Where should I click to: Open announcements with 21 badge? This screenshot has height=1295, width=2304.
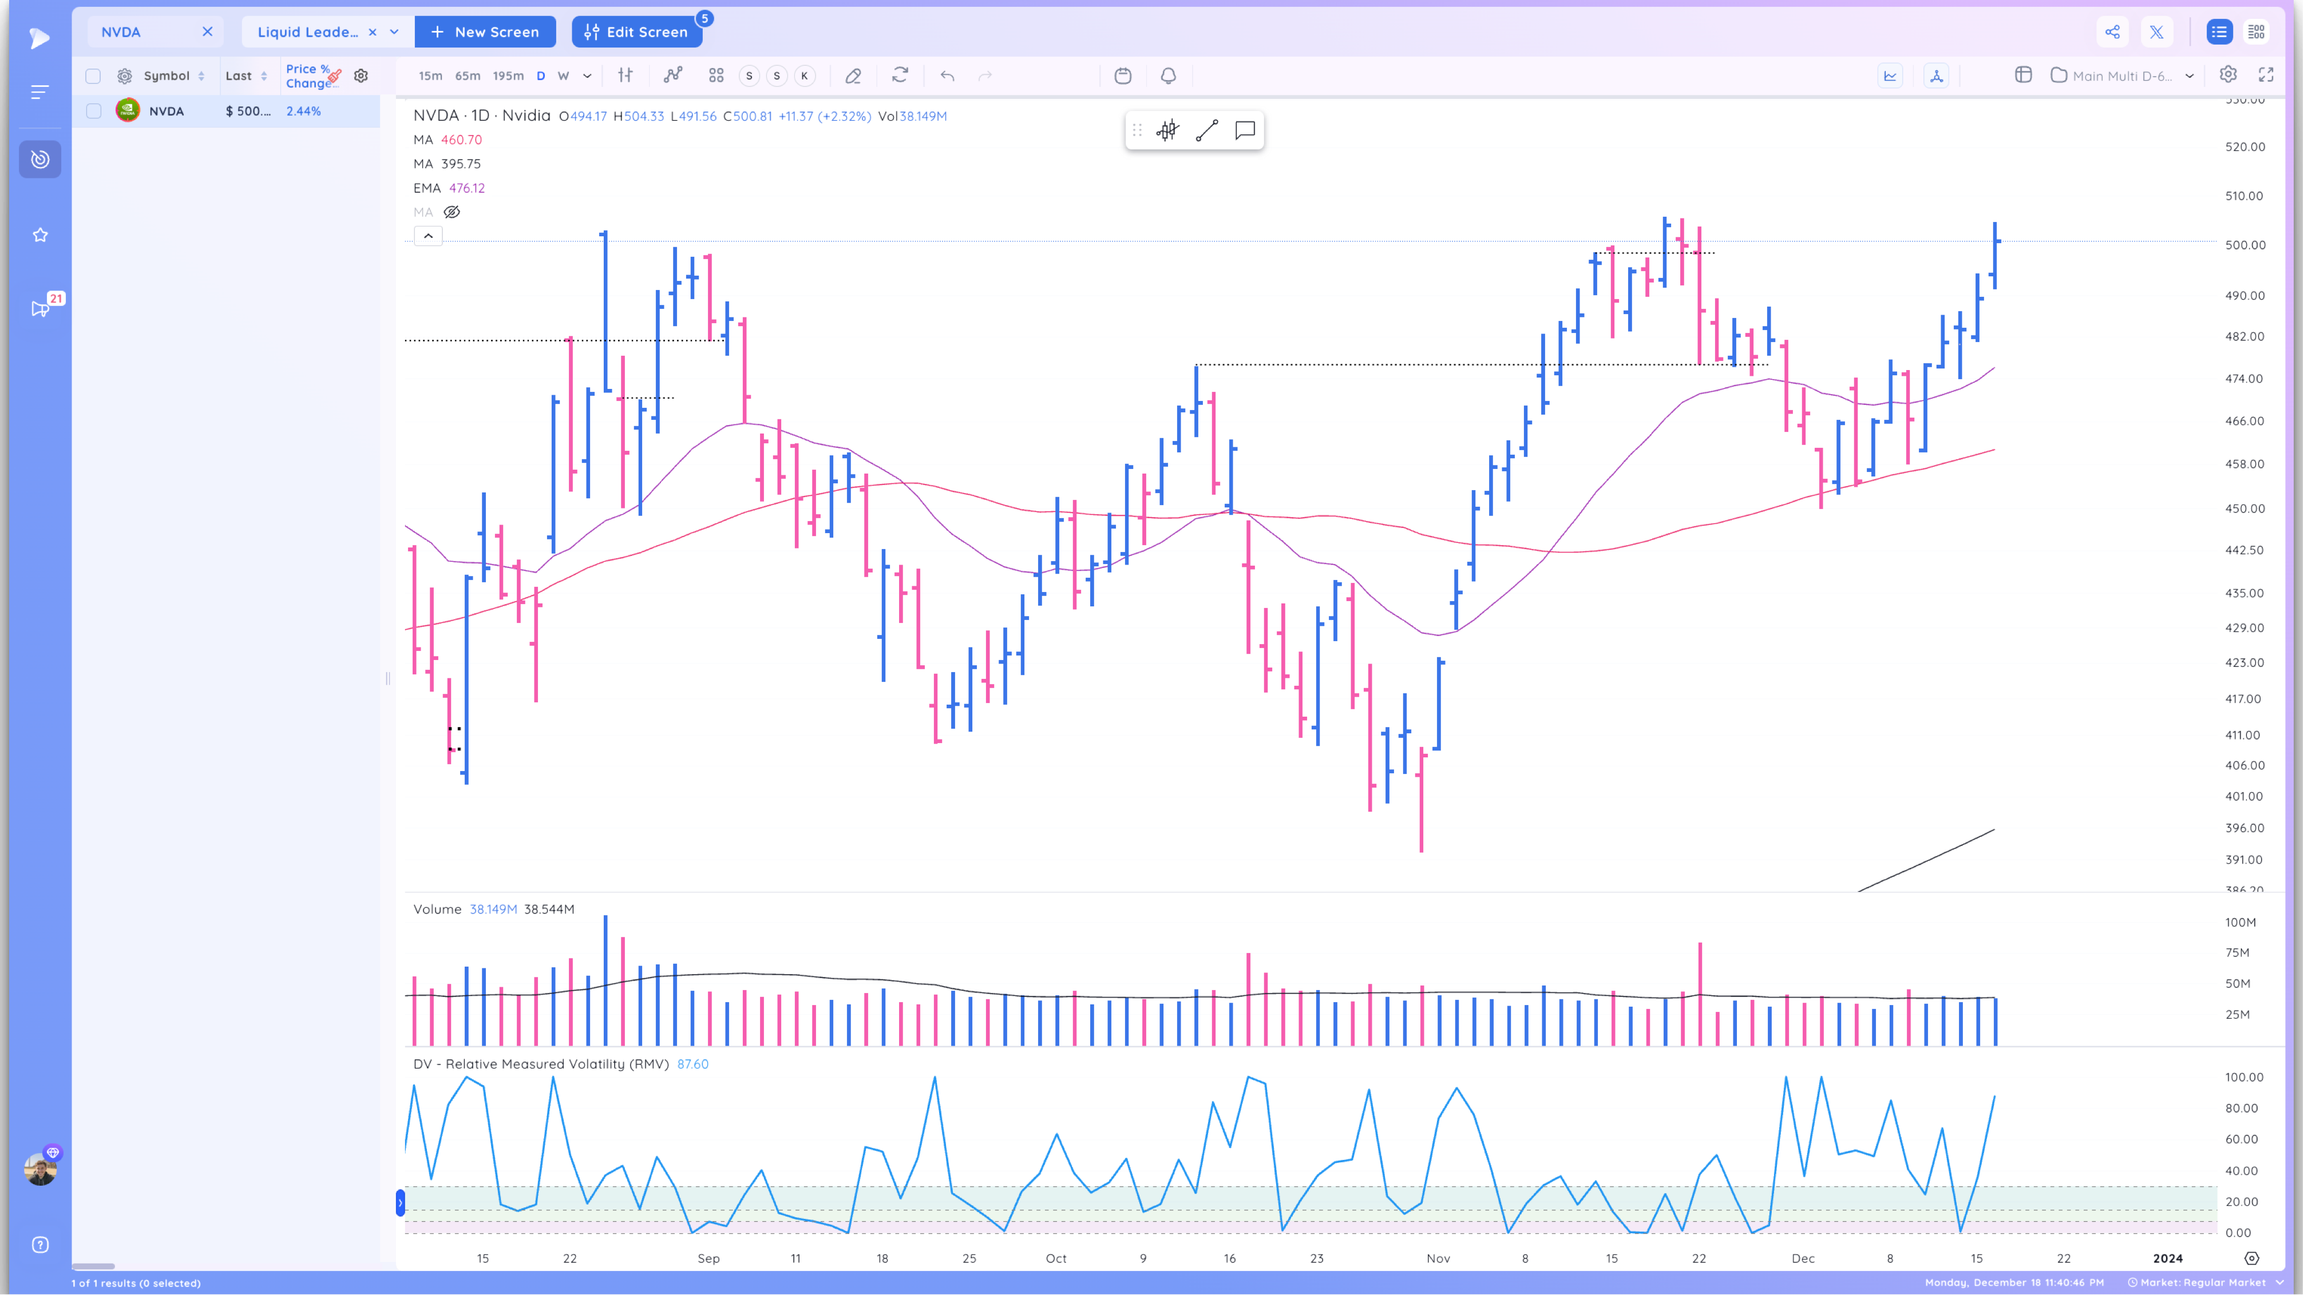pos(41,308)
